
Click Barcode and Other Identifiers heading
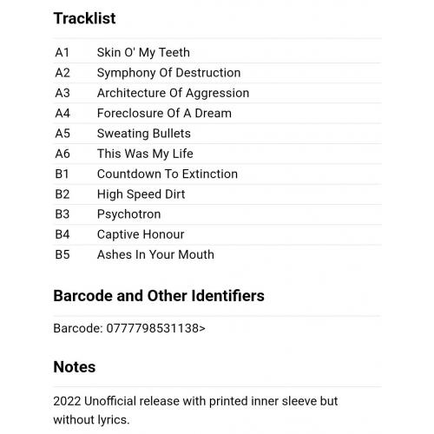(x=159, y=296)
